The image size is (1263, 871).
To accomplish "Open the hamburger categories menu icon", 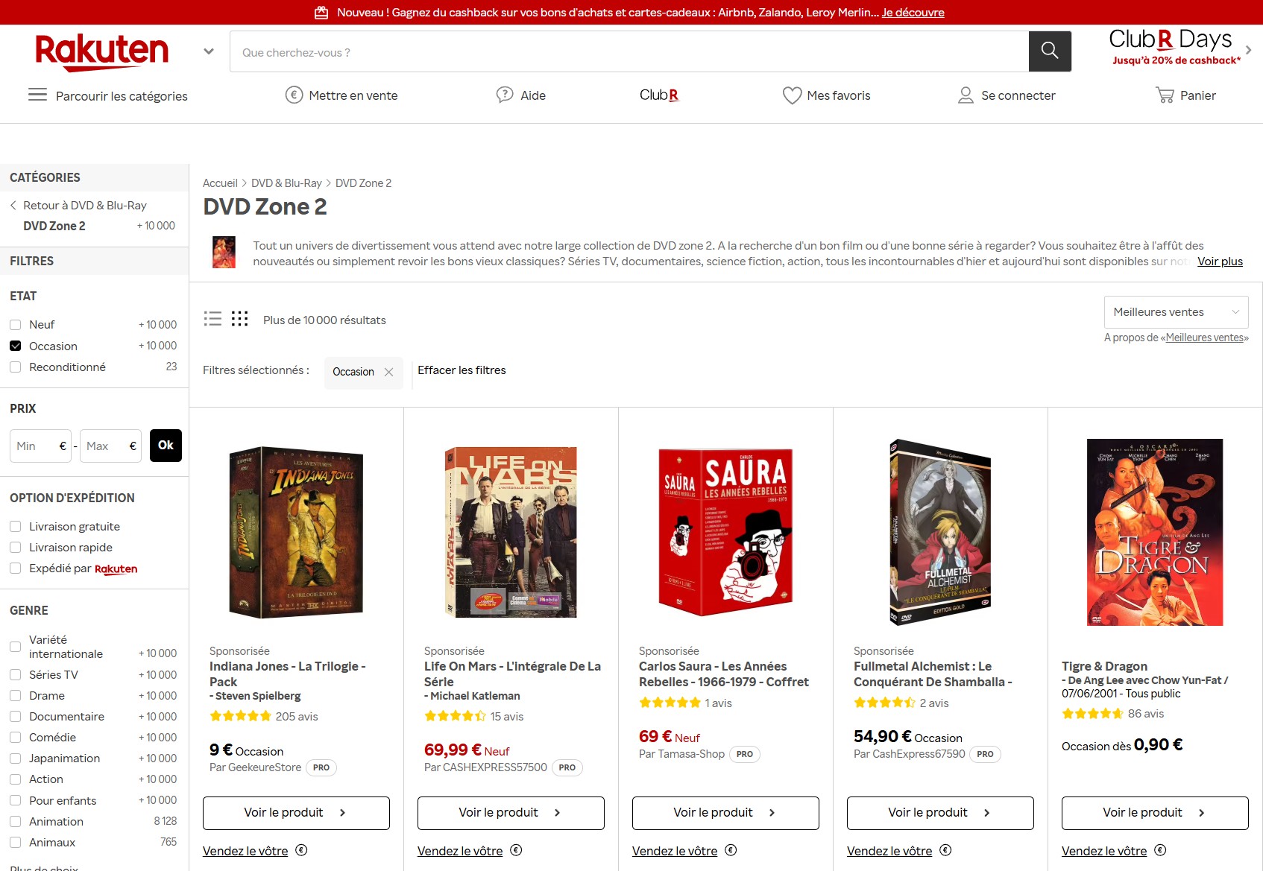I will pos(37,95).
